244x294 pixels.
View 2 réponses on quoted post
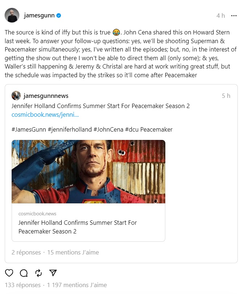click(26, 252)
